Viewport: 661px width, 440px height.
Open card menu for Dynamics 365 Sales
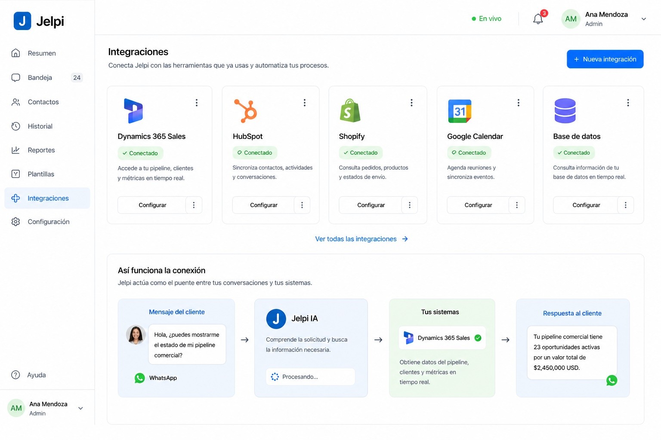tap(197, 103)
